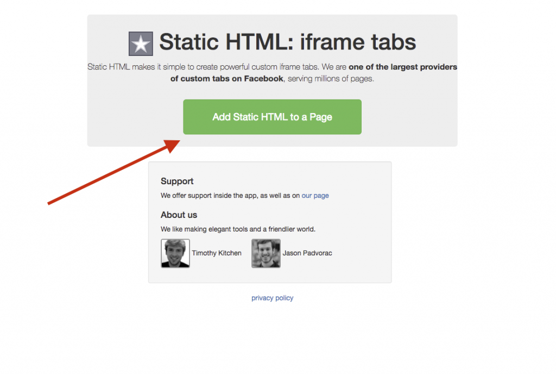This screenshot has width=556, height=375.
Task: Click "Static HTML makes it simple" intro text
Action: tap(136, 67)
